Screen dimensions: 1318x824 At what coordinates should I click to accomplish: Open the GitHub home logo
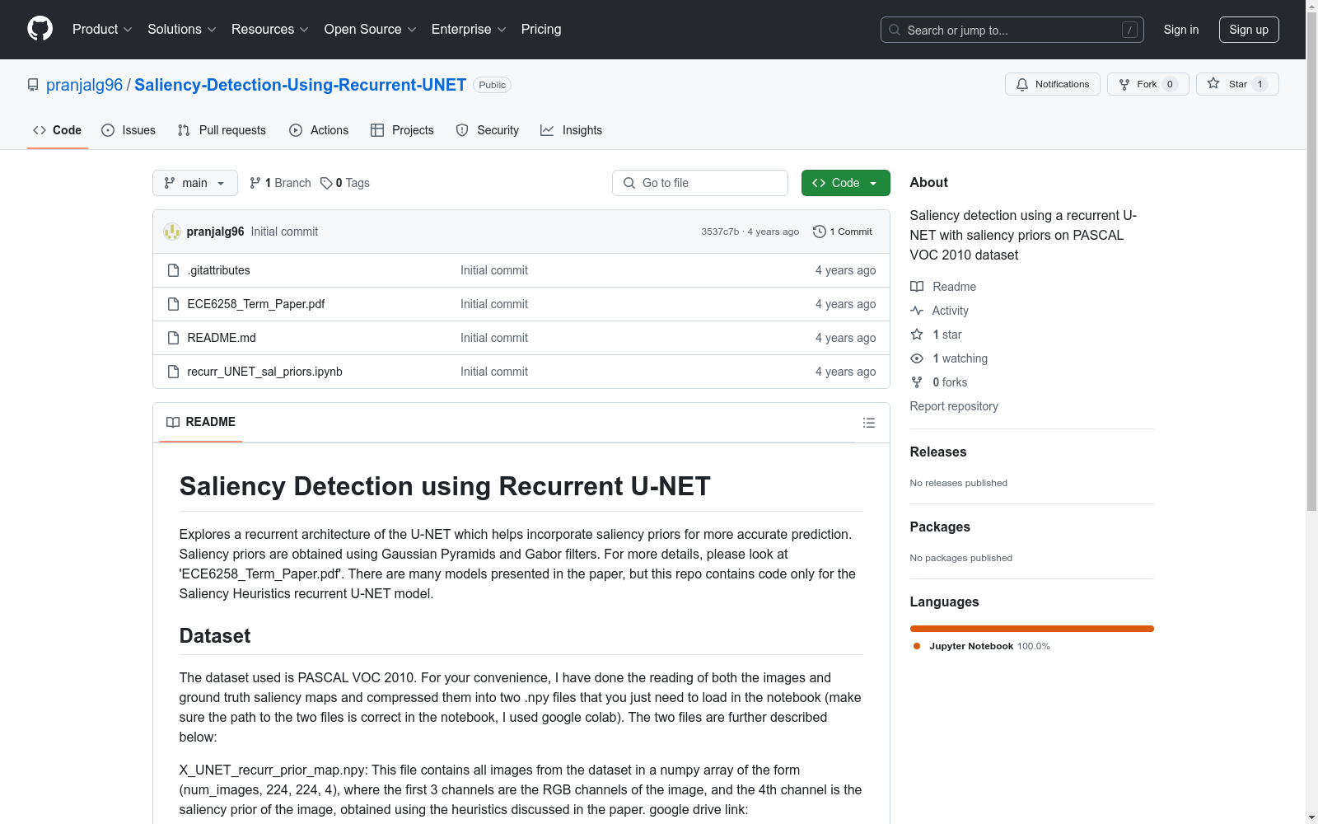tap(40, 29)
